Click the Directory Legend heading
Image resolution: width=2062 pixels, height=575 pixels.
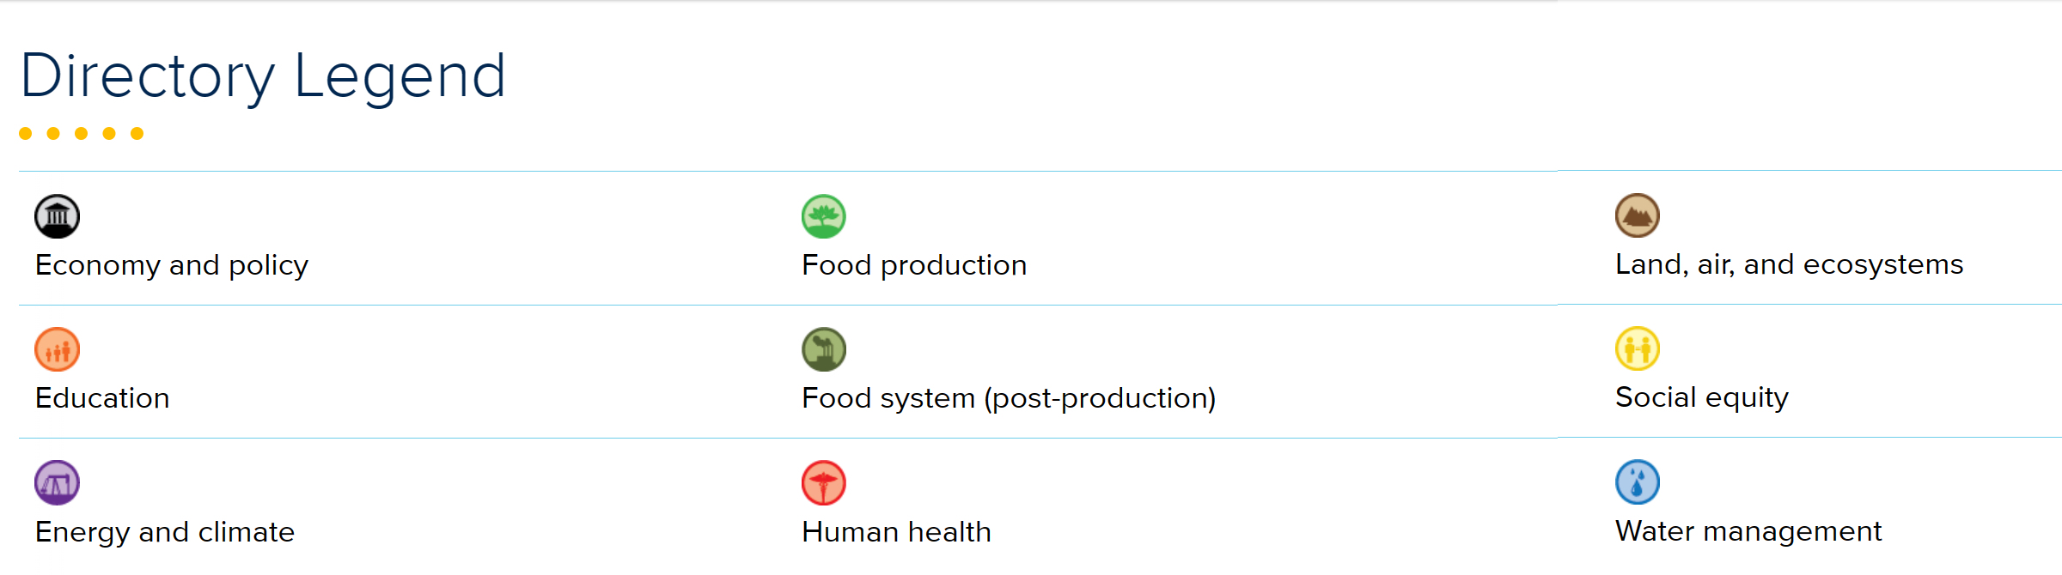tap(263, 76)
